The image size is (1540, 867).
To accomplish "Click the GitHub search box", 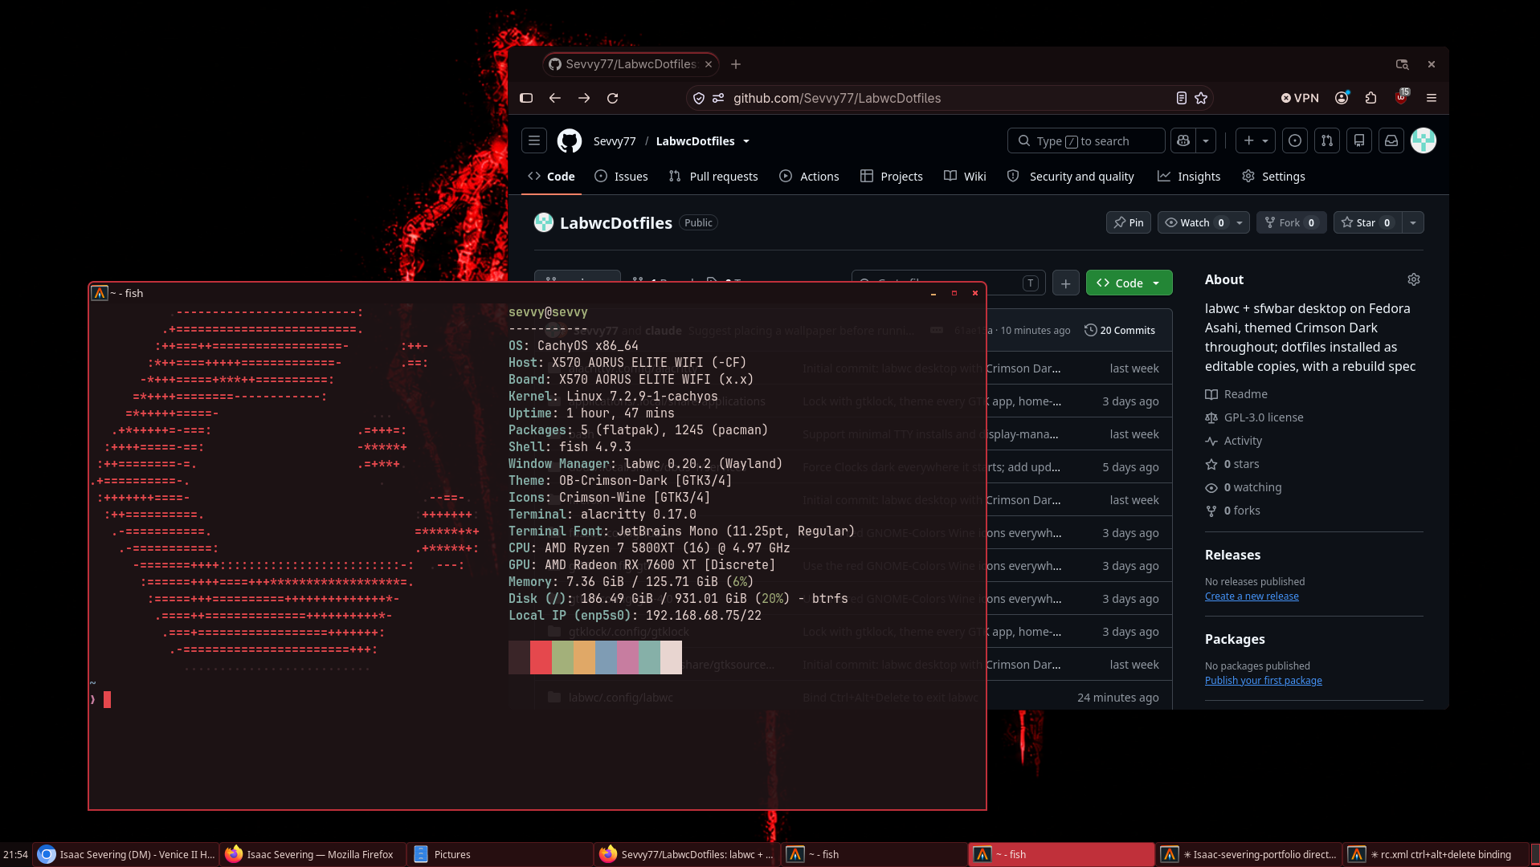I will click(x=1086, y=140).
